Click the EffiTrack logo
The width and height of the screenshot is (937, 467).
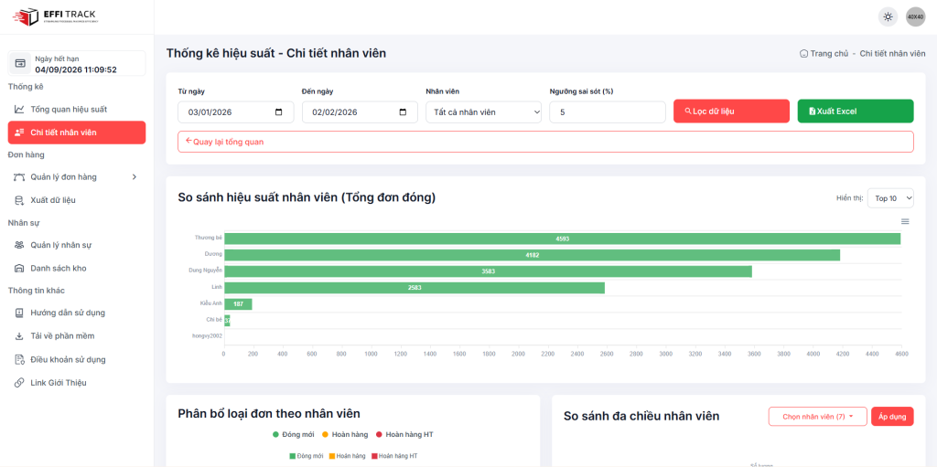point(55,16)
